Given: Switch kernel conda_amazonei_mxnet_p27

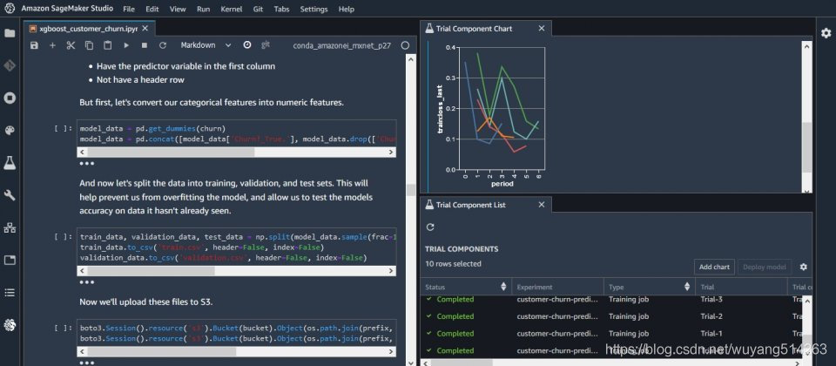Looking at the screenshot, I should 341,45.
